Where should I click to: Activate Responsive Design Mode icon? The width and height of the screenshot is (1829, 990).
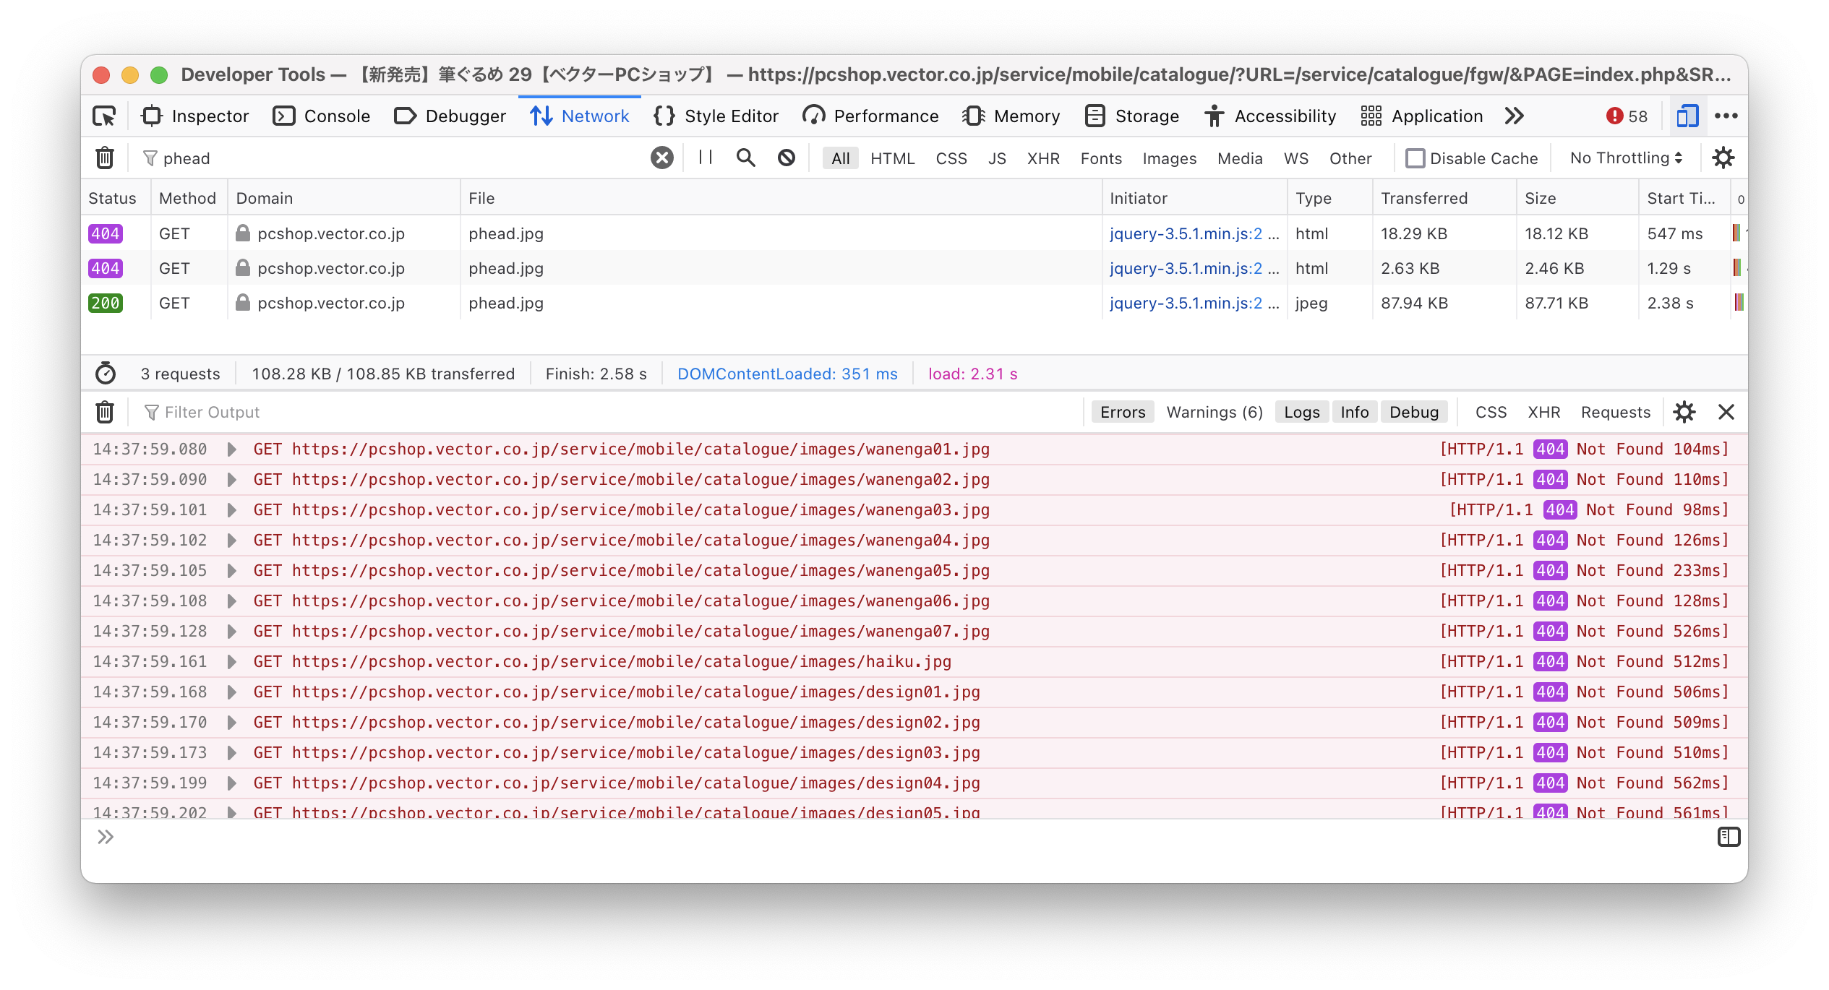[x=1687, y=116]
